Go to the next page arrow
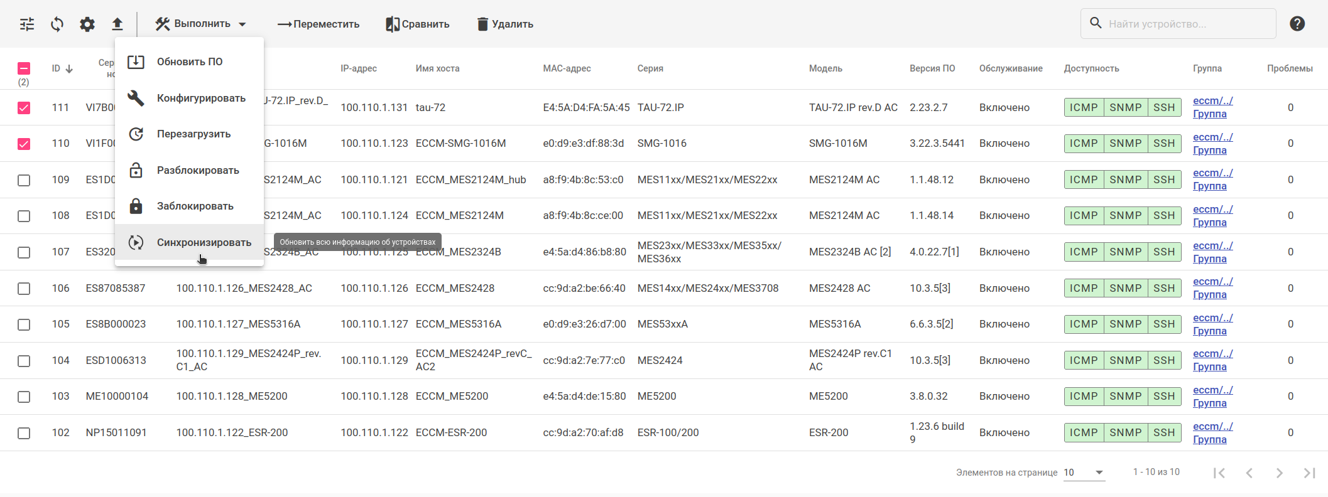 click(x=1279, y=473)
